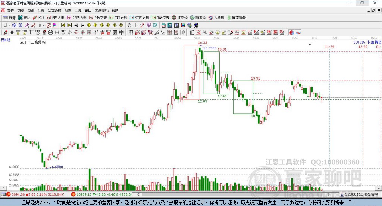382x206 pixels.
Task: Open the 帮助 menu
Action: [x=115, y=10]
